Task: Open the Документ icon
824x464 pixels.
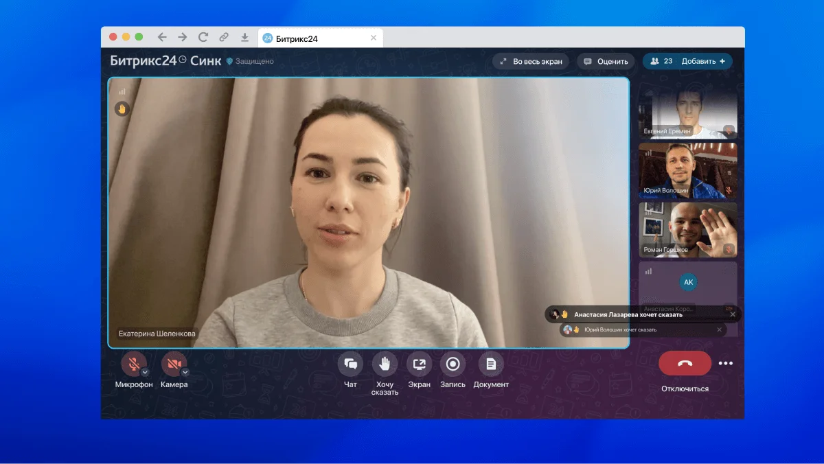Action: coord(490,364)
